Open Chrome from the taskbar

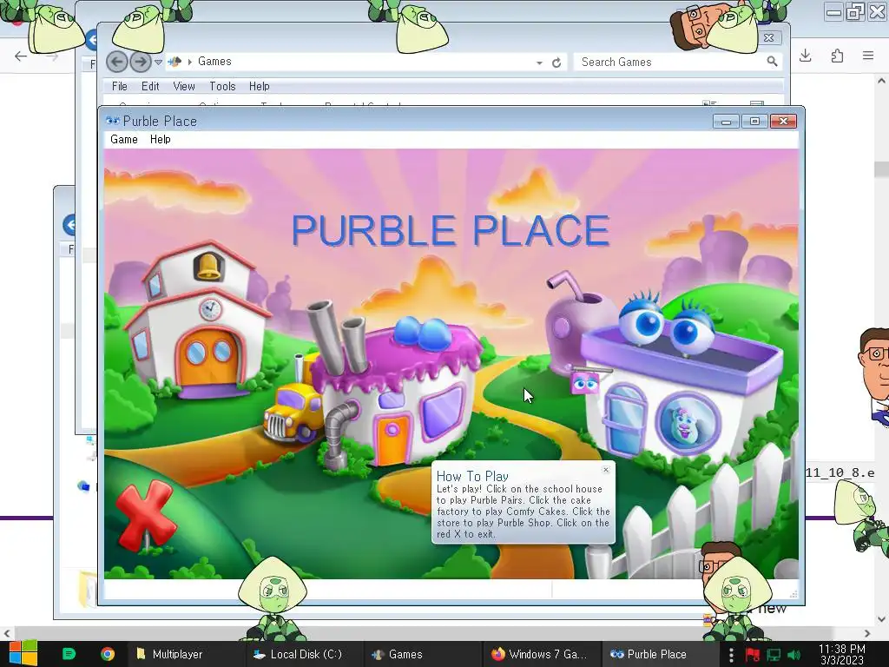click(x=107, y=654)
